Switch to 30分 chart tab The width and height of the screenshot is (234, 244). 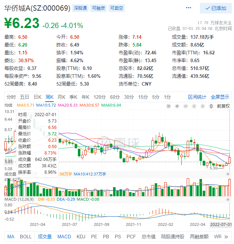click(129, 97)
